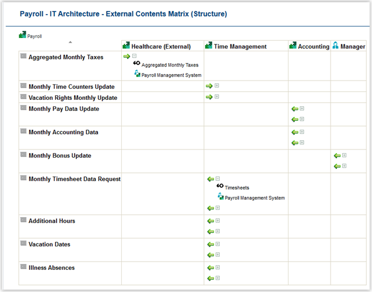Collapse the Monthly Timesheet Data Request flow
This screenshot has height=292, width=372.
(218, 179)
